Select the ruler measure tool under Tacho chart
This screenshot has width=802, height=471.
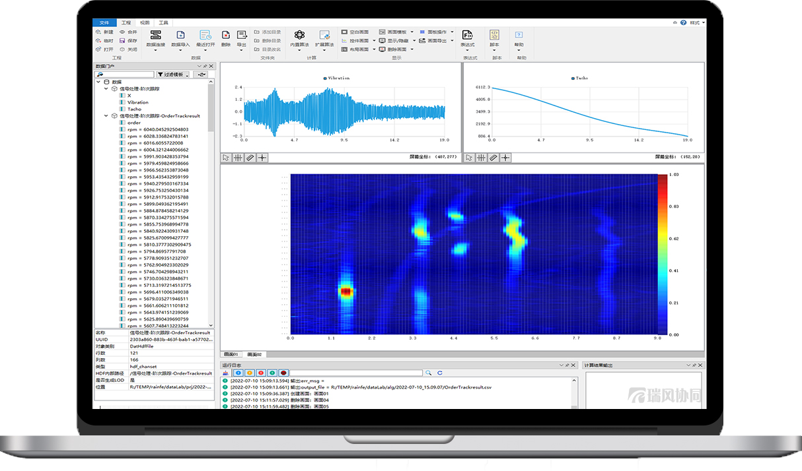[493, 158]
